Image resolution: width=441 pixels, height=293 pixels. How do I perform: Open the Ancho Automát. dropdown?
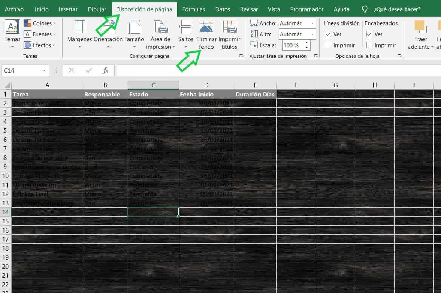tap(313, 23)
